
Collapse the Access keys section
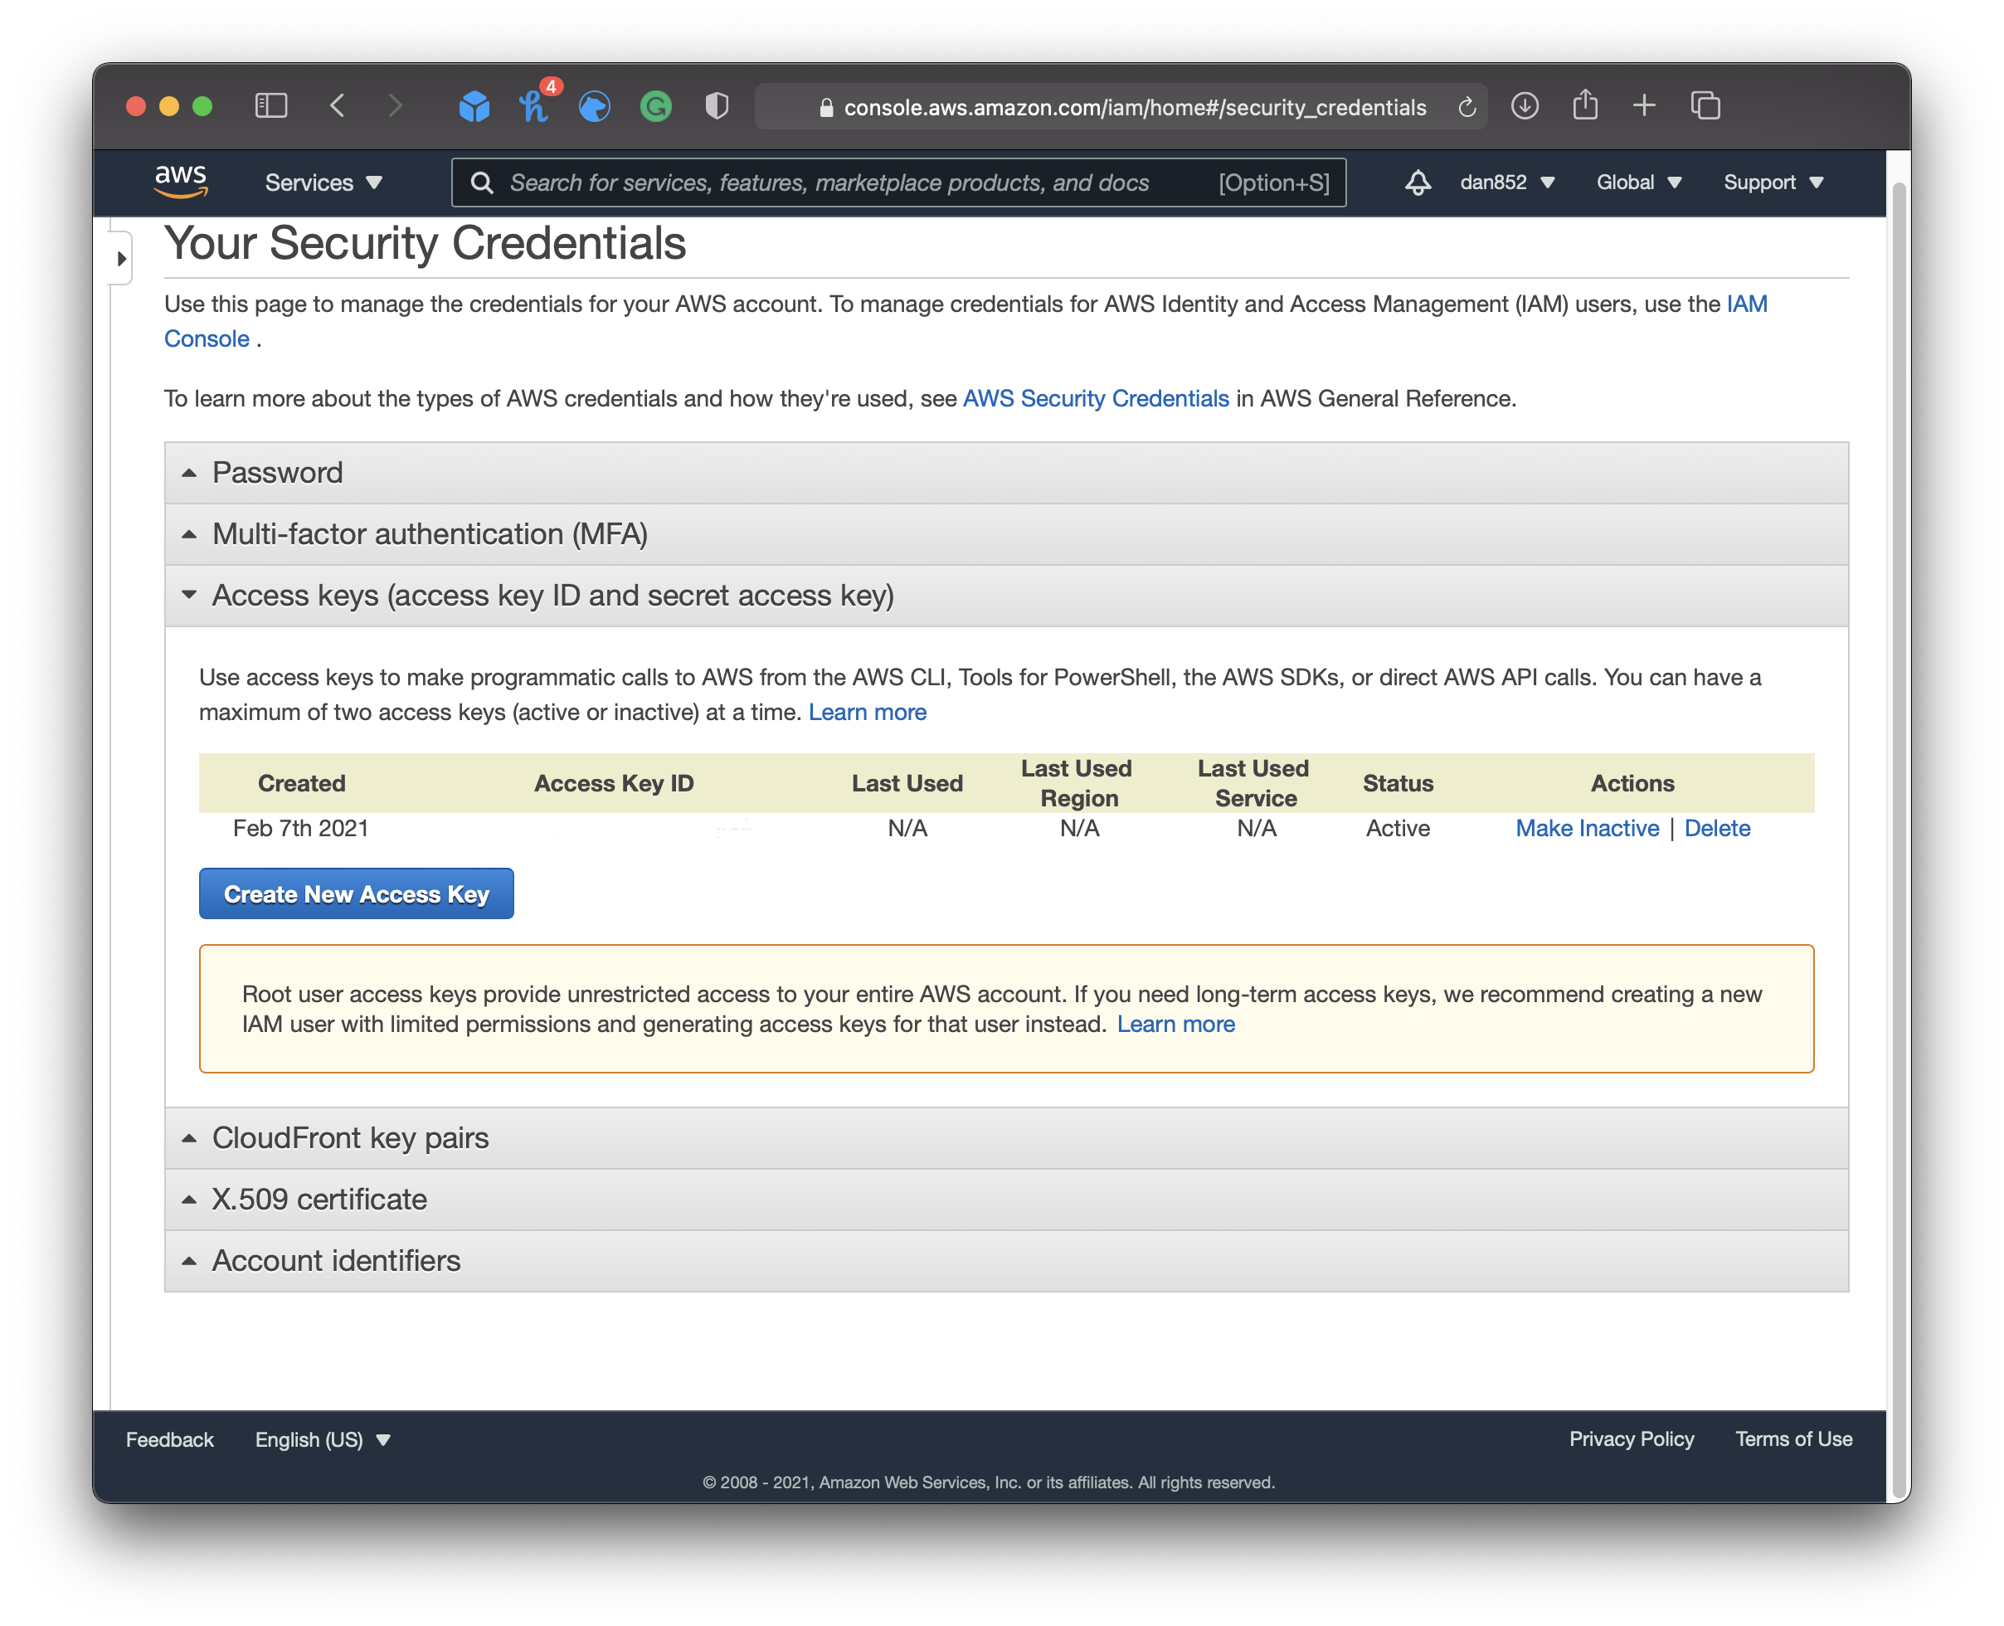(x=1006, y=596)
